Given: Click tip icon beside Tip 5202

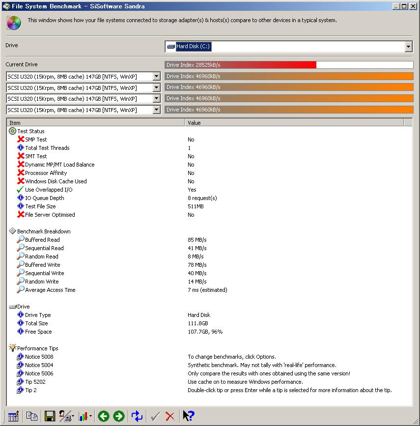Looking at the screenshot, I should click(20, 381).
